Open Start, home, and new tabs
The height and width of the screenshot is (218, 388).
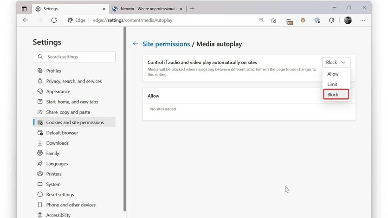click(x=74, y=102)
